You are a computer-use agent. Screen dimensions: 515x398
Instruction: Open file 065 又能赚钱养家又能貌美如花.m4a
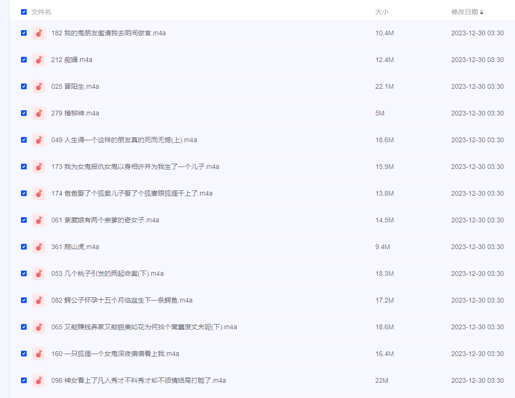point(144,327)
